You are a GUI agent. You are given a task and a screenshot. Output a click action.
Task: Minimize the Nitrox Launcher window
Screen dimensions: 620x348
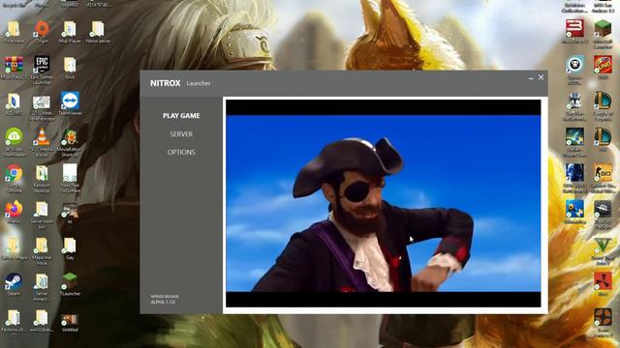pos(531,78)
